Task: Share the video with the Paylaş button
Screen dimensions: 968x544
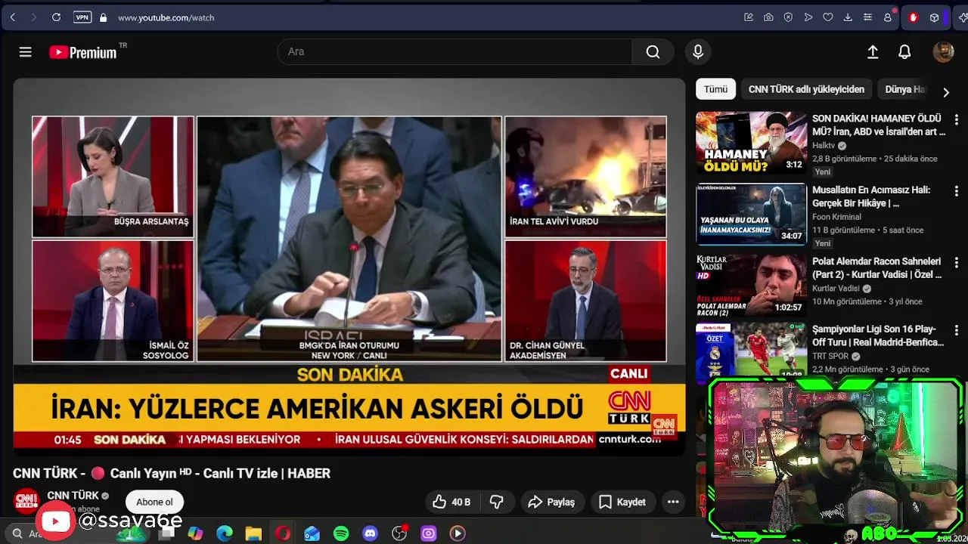Action: point(551,502)
